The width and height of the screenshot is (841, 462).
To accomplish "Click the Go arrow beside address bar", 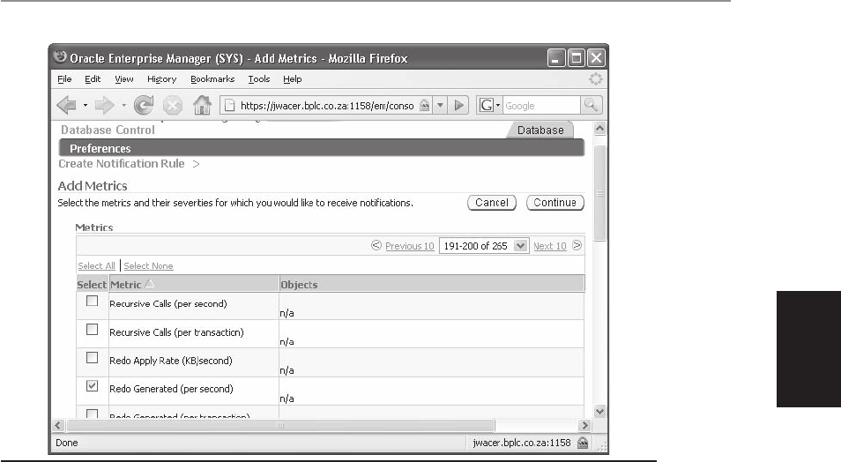I will pyautogui.click(x=458, y=105).
